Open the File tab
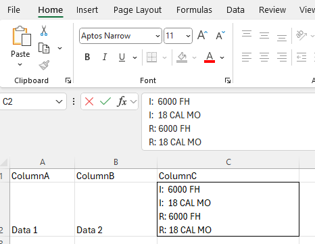The width and height of the screenshot is (315, 244). point(14,10)
